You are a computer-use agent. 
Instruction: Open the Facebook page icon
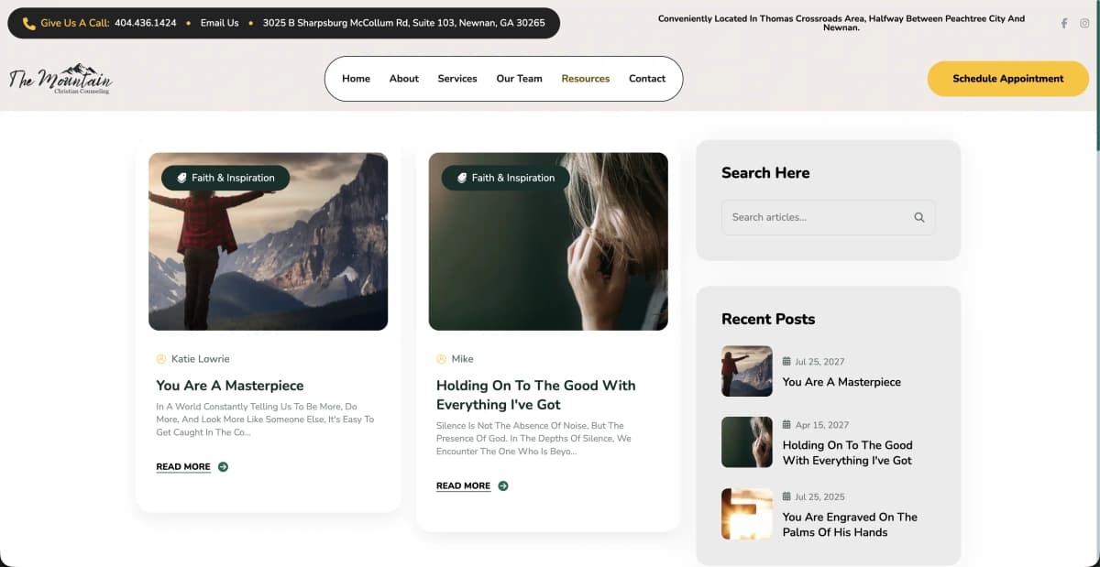click(x=1063, y=23)
